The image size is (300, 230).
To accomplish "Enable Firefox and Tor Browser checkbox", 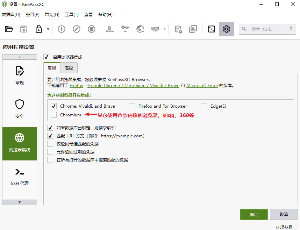I will [132, 106].
